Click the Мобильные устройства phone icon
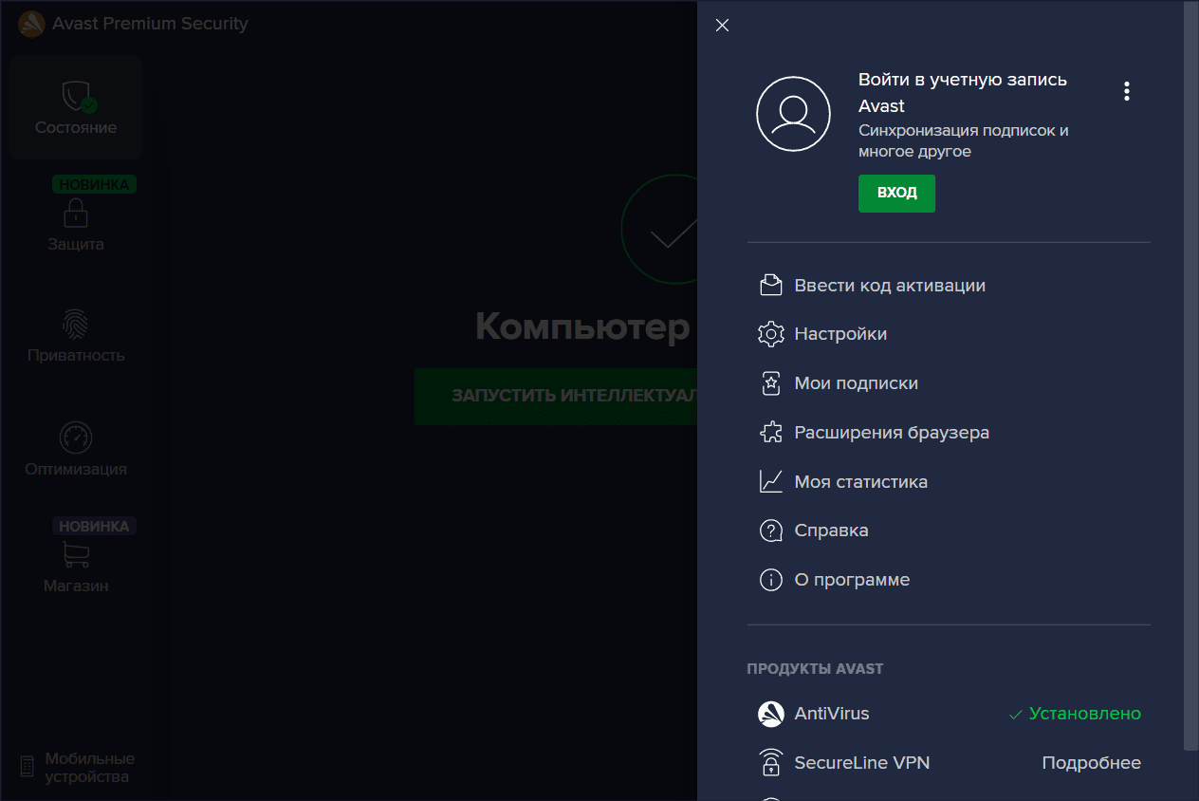Image resolution: width=1199 pixels, height=801 pixels. pyautogui.click(x=27, y=767)
